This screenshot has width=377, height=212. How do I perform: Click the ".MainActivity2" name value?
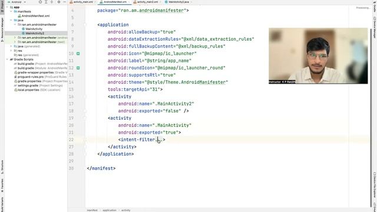coord(173,104)
